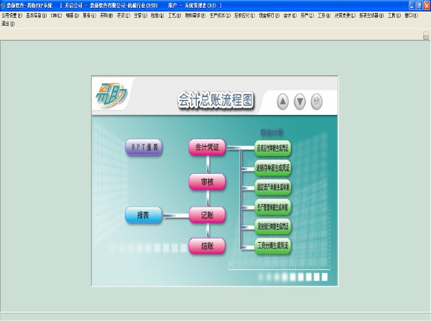The height and width of the screenshot is (321, 431).
Task: Open the 结账 step
Action: (x=208, y=246)
